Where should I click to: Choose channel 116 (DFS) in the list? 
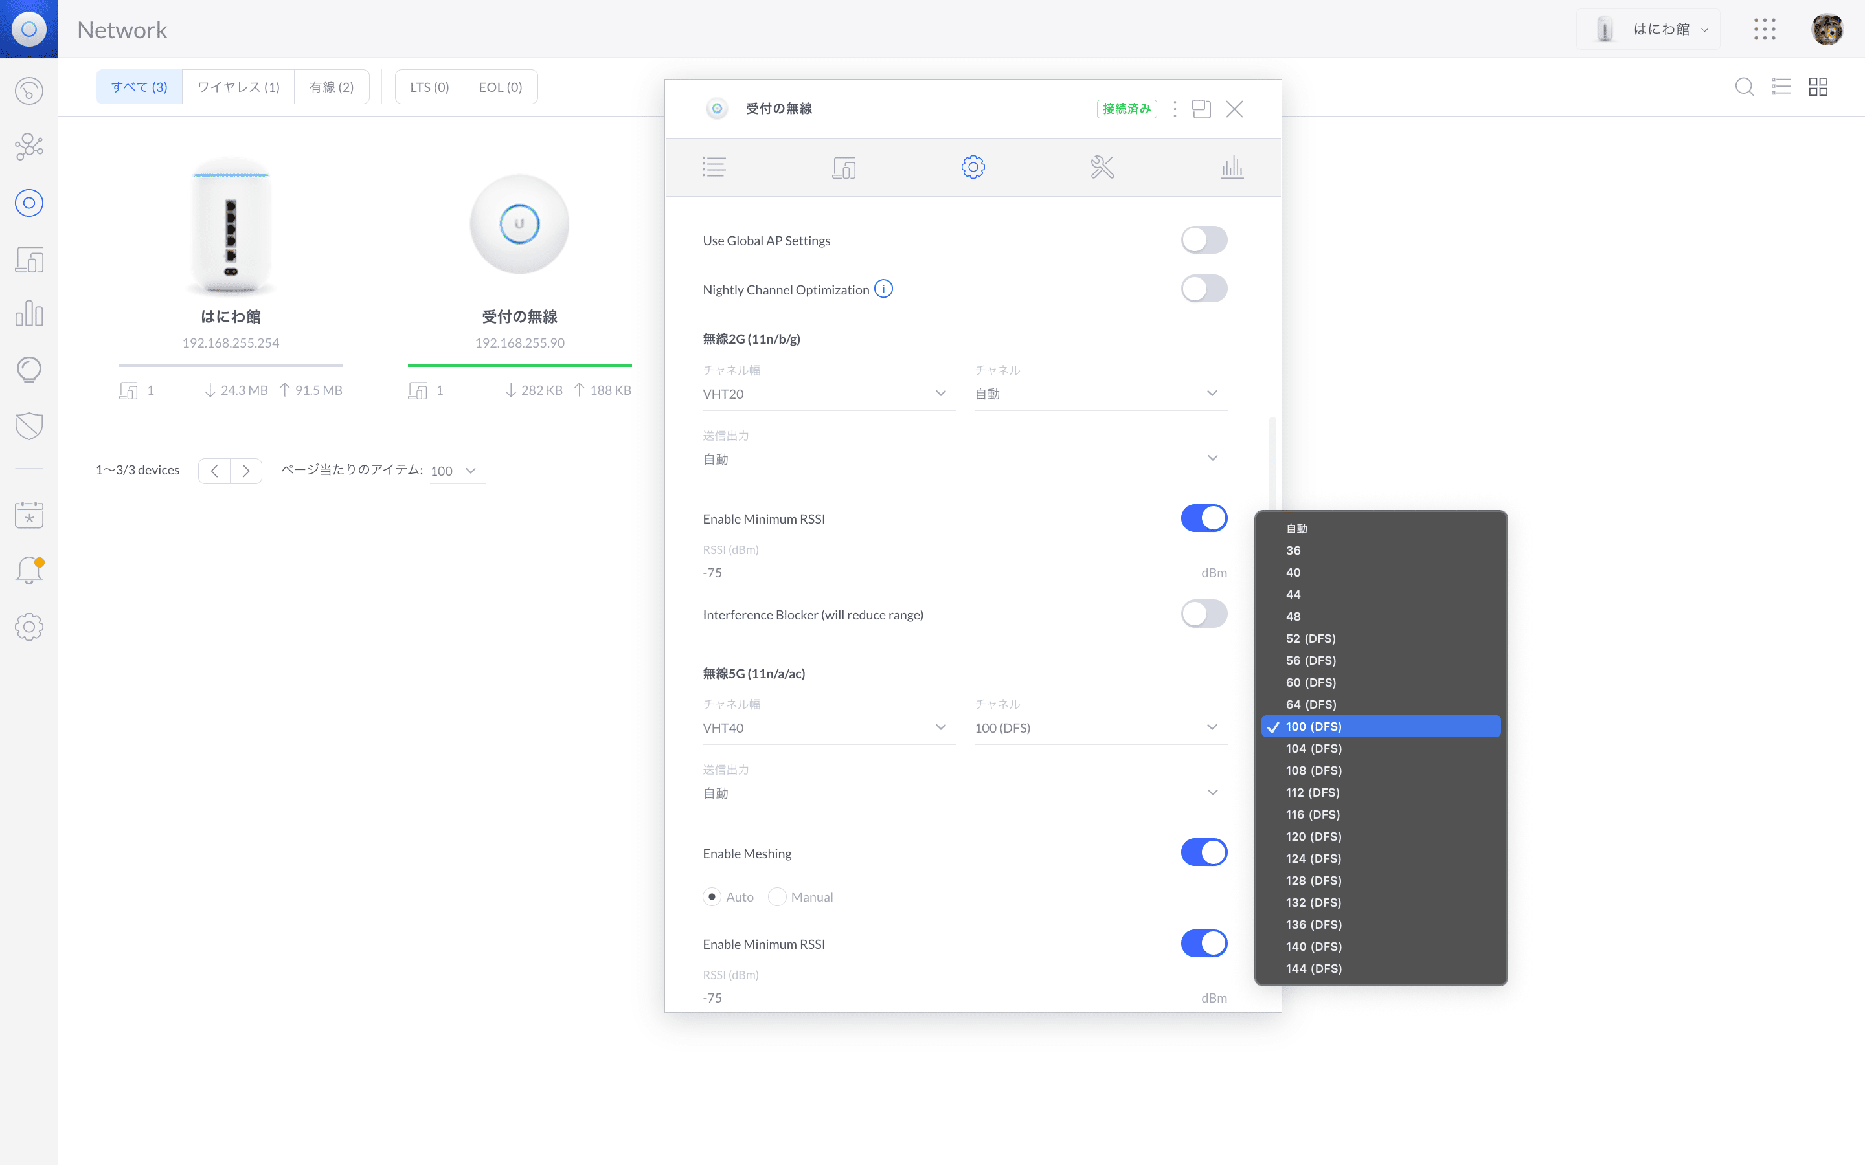coord(1380,814)
